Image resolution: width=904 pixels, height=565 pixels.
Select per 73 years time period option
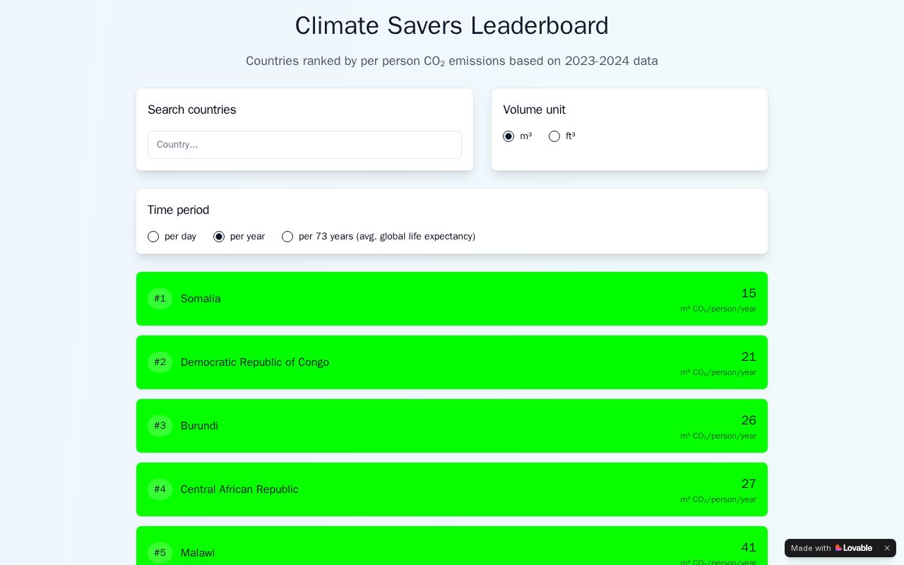(x=287, y=237)
